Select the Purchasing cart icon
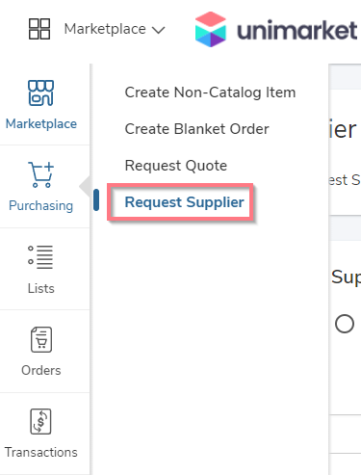The width and height of the screenshot is (361, 475). [x=41, y=174]
